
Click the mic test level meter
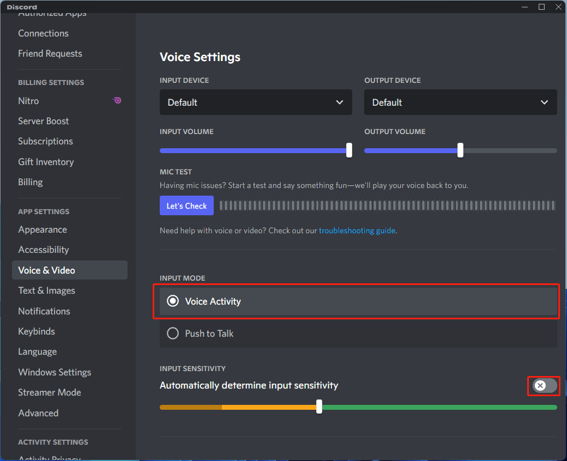point(387,205)
